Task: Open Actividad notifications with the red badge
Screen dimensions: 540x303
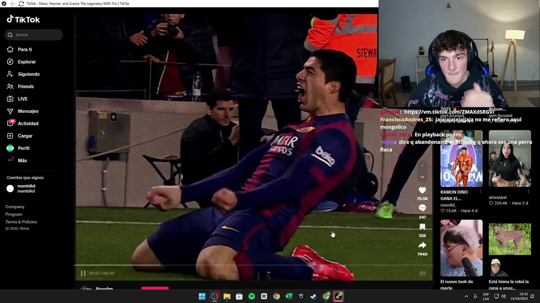Action: pyautogui.click(x=23, y=124)
